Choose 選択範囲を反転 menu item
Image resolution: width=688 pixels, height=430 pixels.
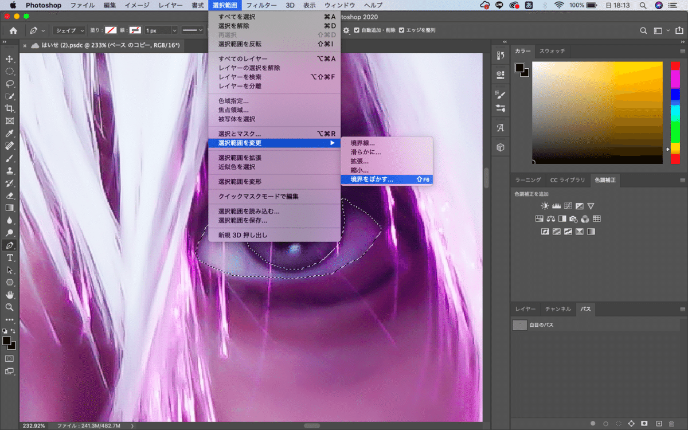pyautogui.click(x=274, y=44)
